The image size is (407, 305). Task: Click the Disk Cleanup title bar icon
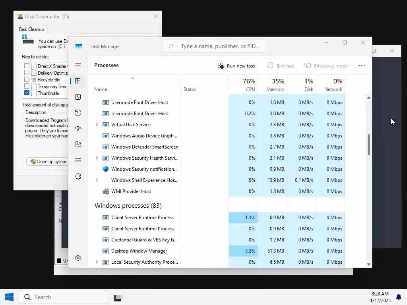click(20, 17)
